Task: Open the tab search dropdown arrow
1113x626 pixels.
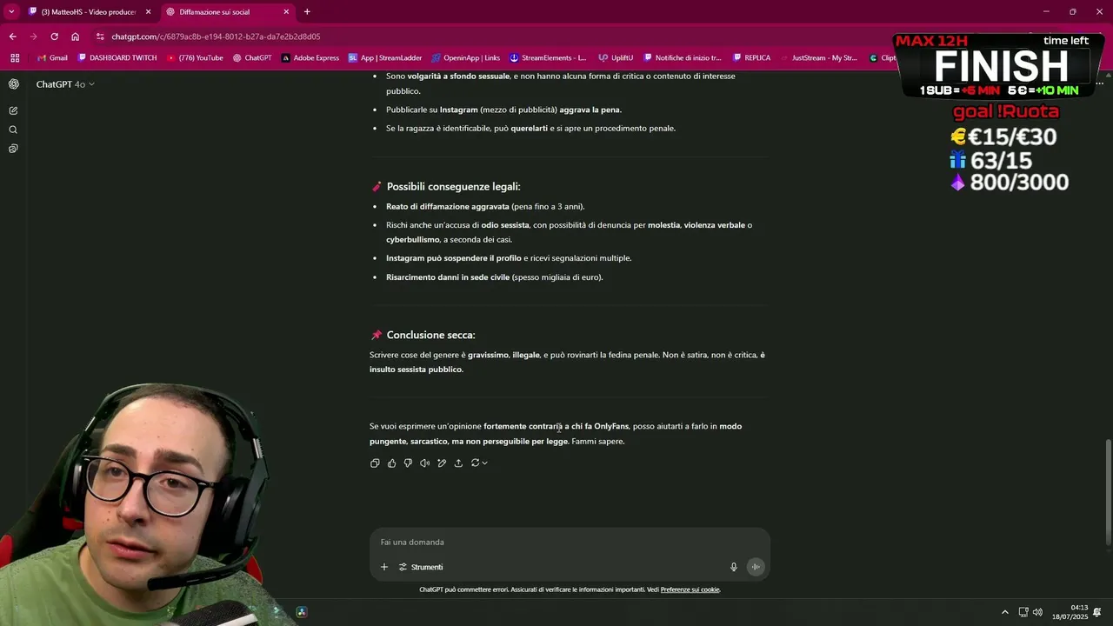Action: pyautogui.click(x=11, y=12)
